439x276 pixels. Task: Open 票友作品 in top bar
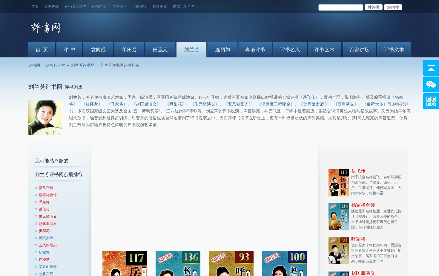pyautogui.click(x=119, y=7)
